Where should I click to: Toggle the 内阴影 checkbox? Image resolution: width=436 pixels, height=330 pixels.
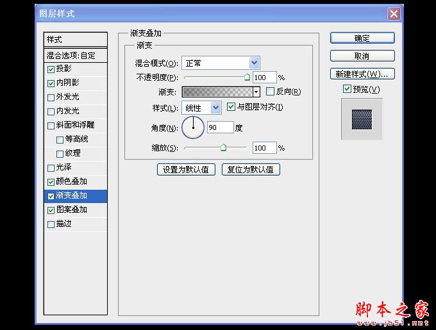click(x=51, y=83)
